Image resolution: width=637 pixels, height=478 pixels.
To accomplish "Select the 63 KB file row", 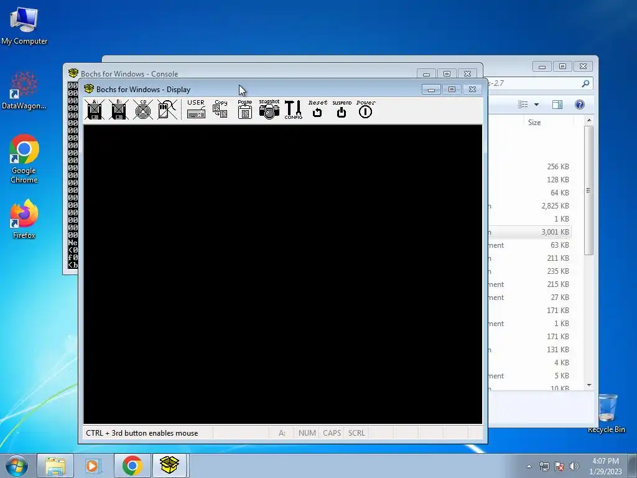I will pyautogui.click(x=530, y=245).
